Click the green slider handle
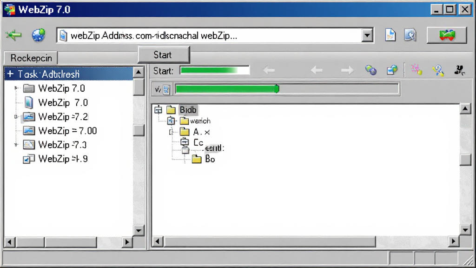Image resolution: width=476 pixels, height=268 pixels. (277, 89)
